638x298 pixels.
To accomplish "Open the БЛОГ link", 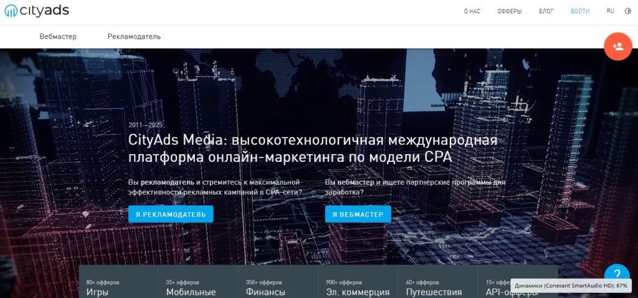I will click(546, 11).
